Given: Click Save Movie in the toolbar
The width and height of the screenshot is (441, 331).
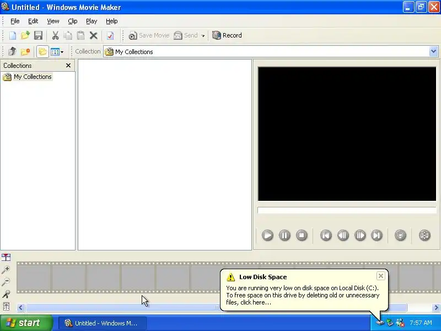Looking at the screenshot, I should point(149,35).
